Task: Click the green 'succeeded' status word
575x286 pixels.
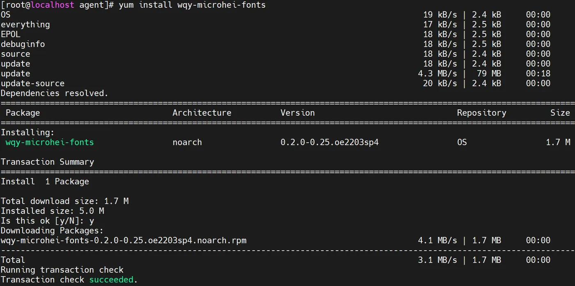Action: click(111, 280)
